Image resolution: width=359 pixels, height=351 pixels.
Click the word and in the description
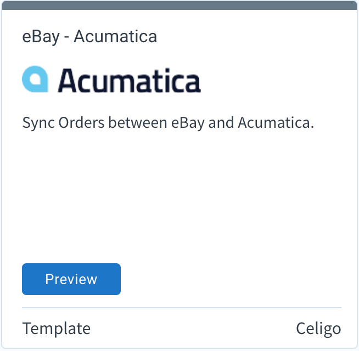[x=221, y=123]
